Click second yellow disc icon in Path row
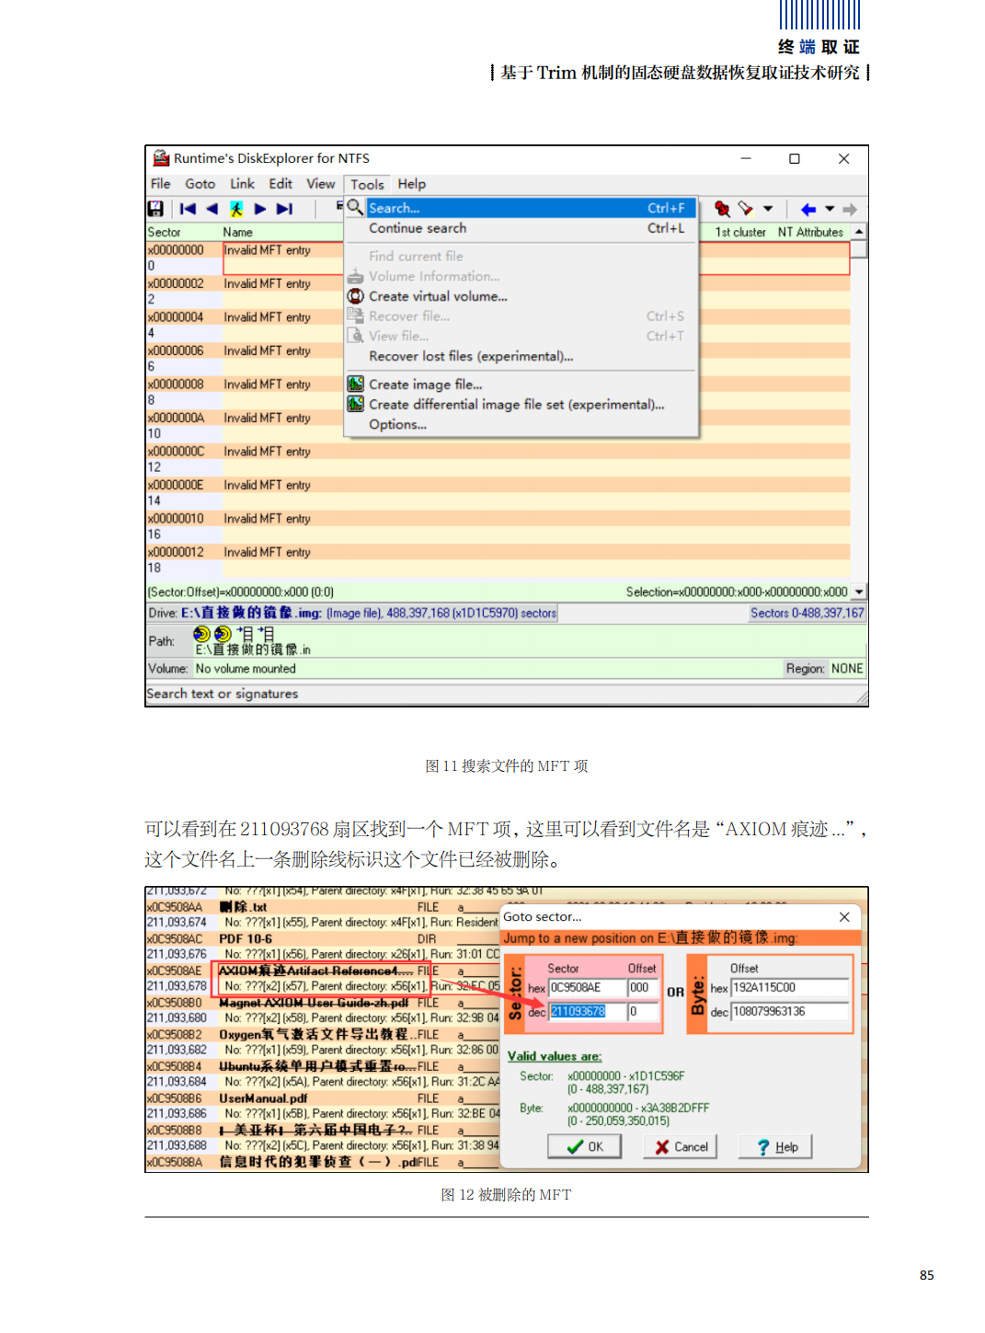 223,634
